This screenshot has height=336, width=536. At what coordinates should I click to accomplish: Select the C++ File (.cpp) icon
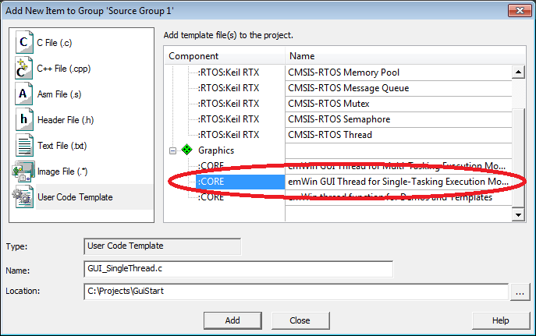click(24, 69)
